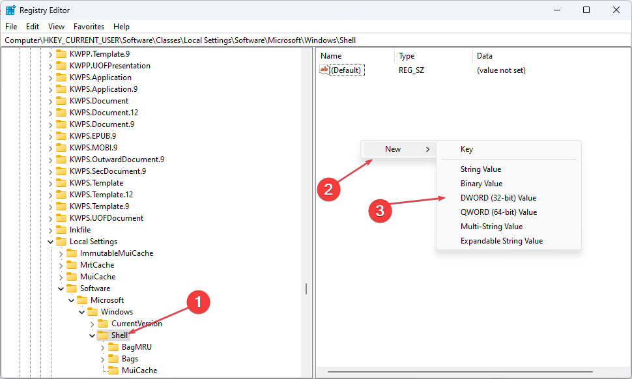This screenshot has height=379, width=632.
Task: Choose Key from the New submenu
Action: [509, 149]
